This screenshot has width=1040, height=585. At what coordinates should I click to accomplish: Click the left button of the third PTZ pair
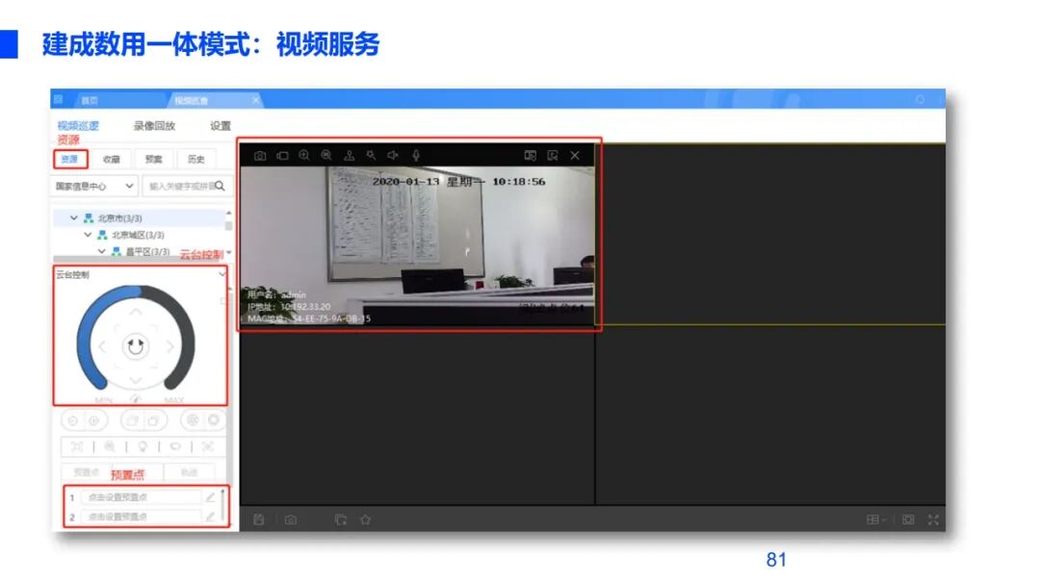pos(193,420)
